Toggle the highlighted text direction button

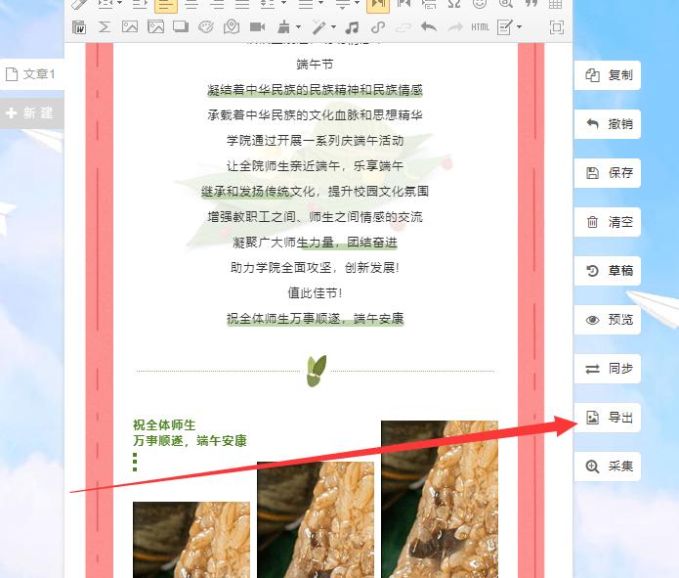(378, 5)
